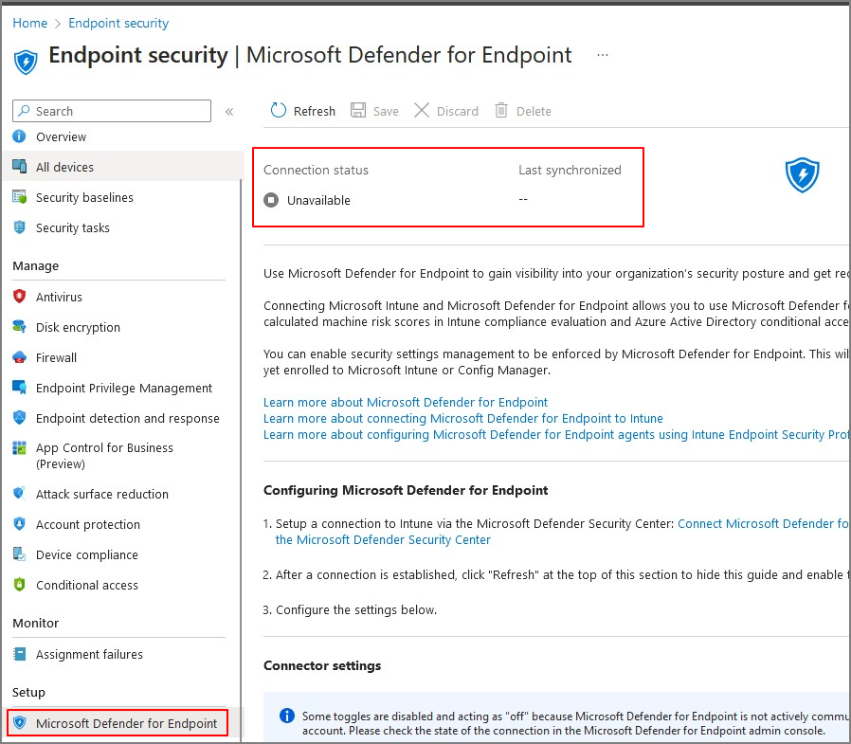Click the Endpoint detection and response icon

[19, 418]
